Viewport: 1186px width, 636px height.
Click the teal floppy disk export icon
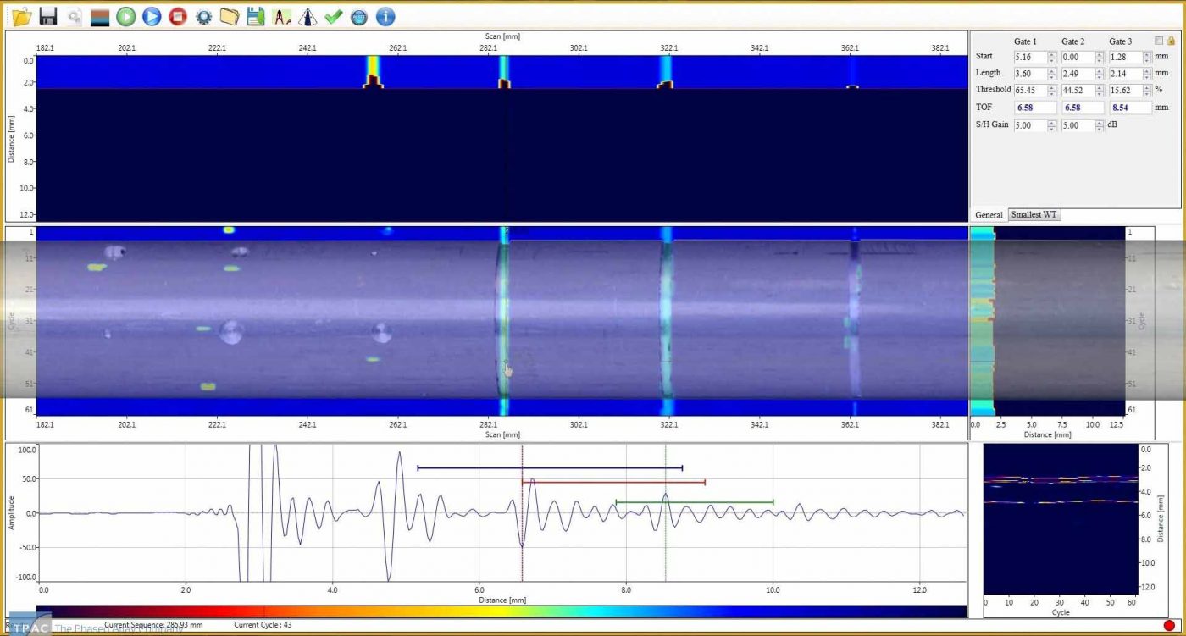click(255, 16)
